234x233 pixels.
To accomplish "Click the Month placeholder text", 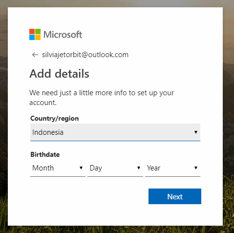I will click(x=43, y=168).
